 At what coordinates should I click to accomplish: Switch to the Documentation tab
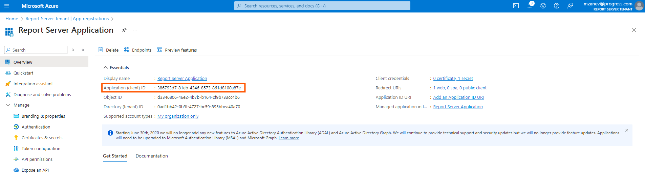(x=152, y=156)
